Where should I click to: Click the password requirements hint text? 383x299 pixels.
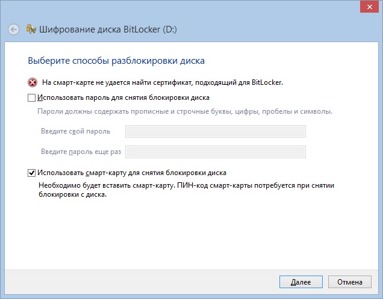tap(184, 112)
